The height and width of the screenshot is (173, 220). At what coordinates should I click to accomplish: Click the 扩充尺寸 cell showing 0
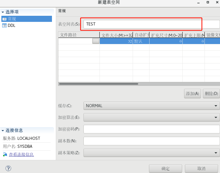(x=166, y=41)
